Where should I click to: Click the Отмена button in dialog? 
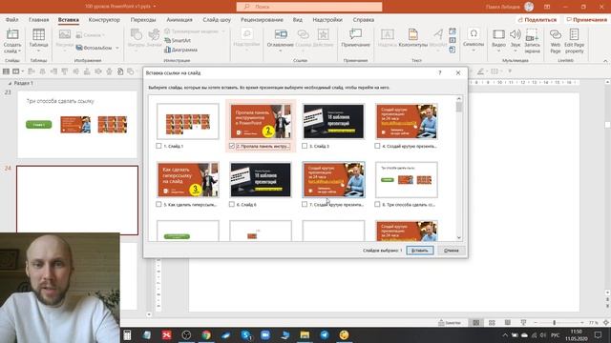(x=451, y=251)
